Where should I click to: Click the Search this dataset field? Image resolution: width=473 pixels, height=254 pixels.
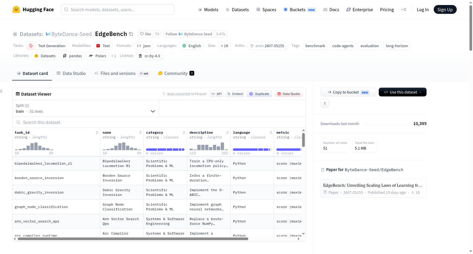[x=159, y=122]
